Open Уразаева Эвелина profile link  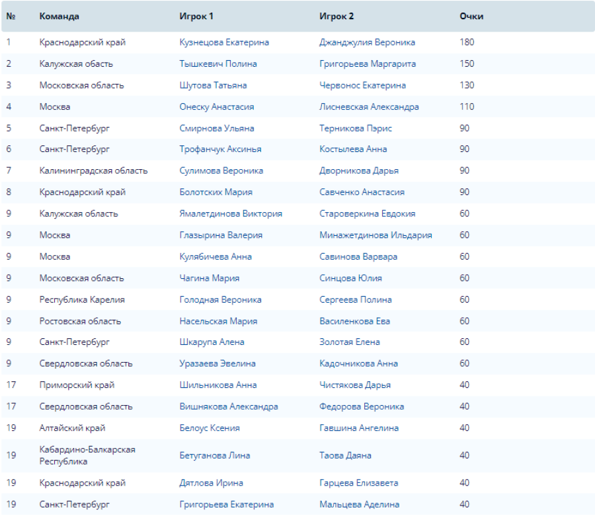pyautogui.click(x=218, y=363)
